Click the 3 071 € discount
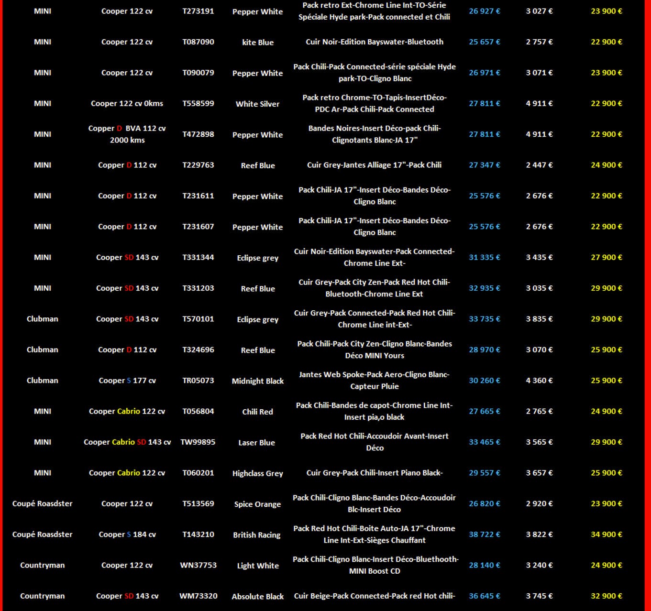 tap(539, 73)
